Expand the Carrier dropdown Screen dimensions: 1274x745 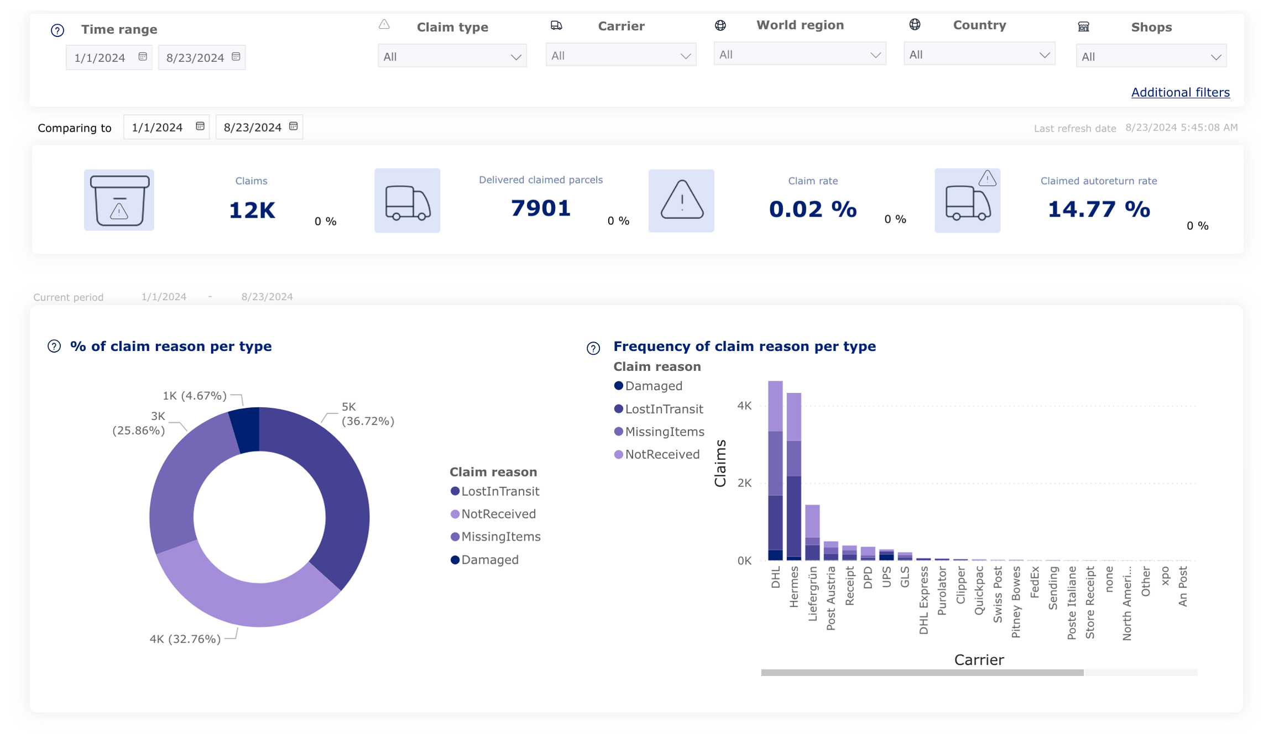[x=620, y=55]
